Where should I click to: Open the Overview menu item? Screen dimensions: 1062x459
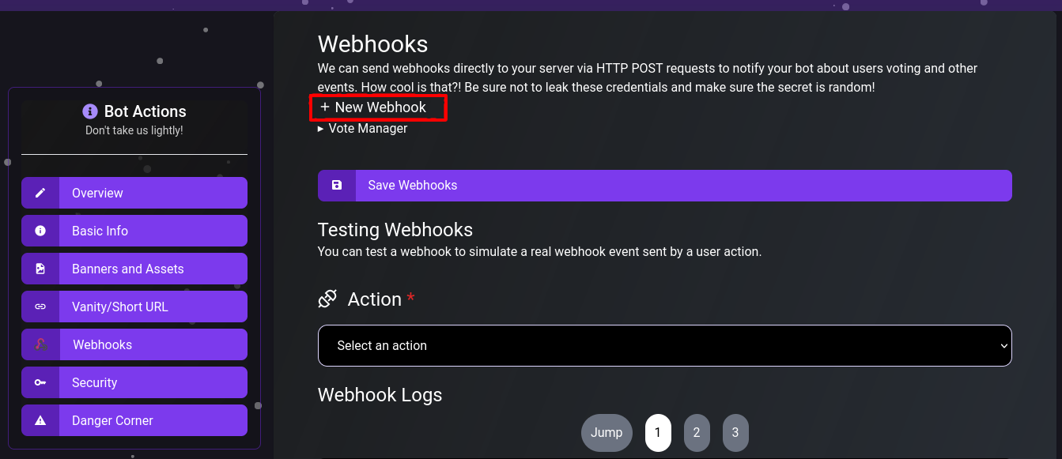[x=153, y=193]
